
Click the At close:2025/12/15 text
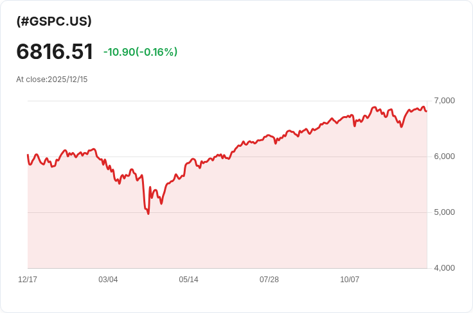(x=51, y=80)
